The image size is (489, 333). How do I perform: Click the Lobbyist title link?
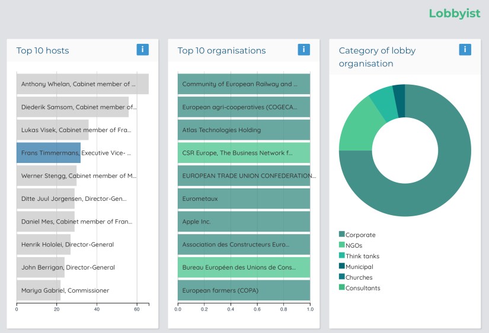454,14
